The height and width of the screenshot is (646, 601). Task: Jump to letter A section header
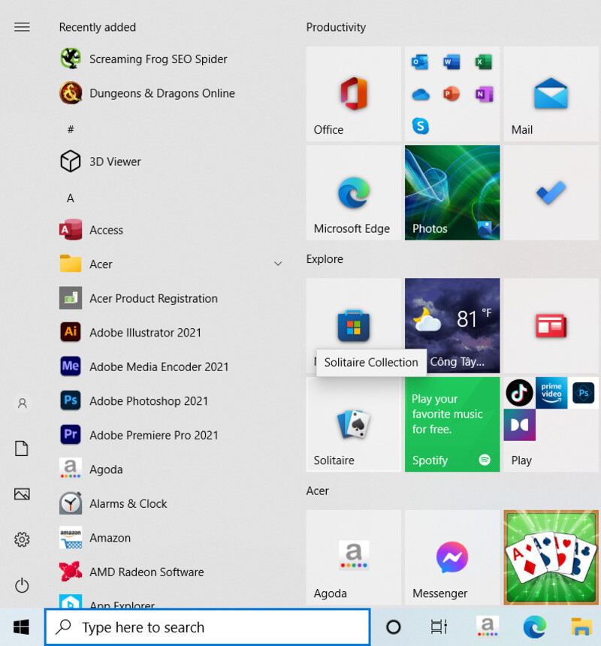pyautogui.click(x=71, y=198)
